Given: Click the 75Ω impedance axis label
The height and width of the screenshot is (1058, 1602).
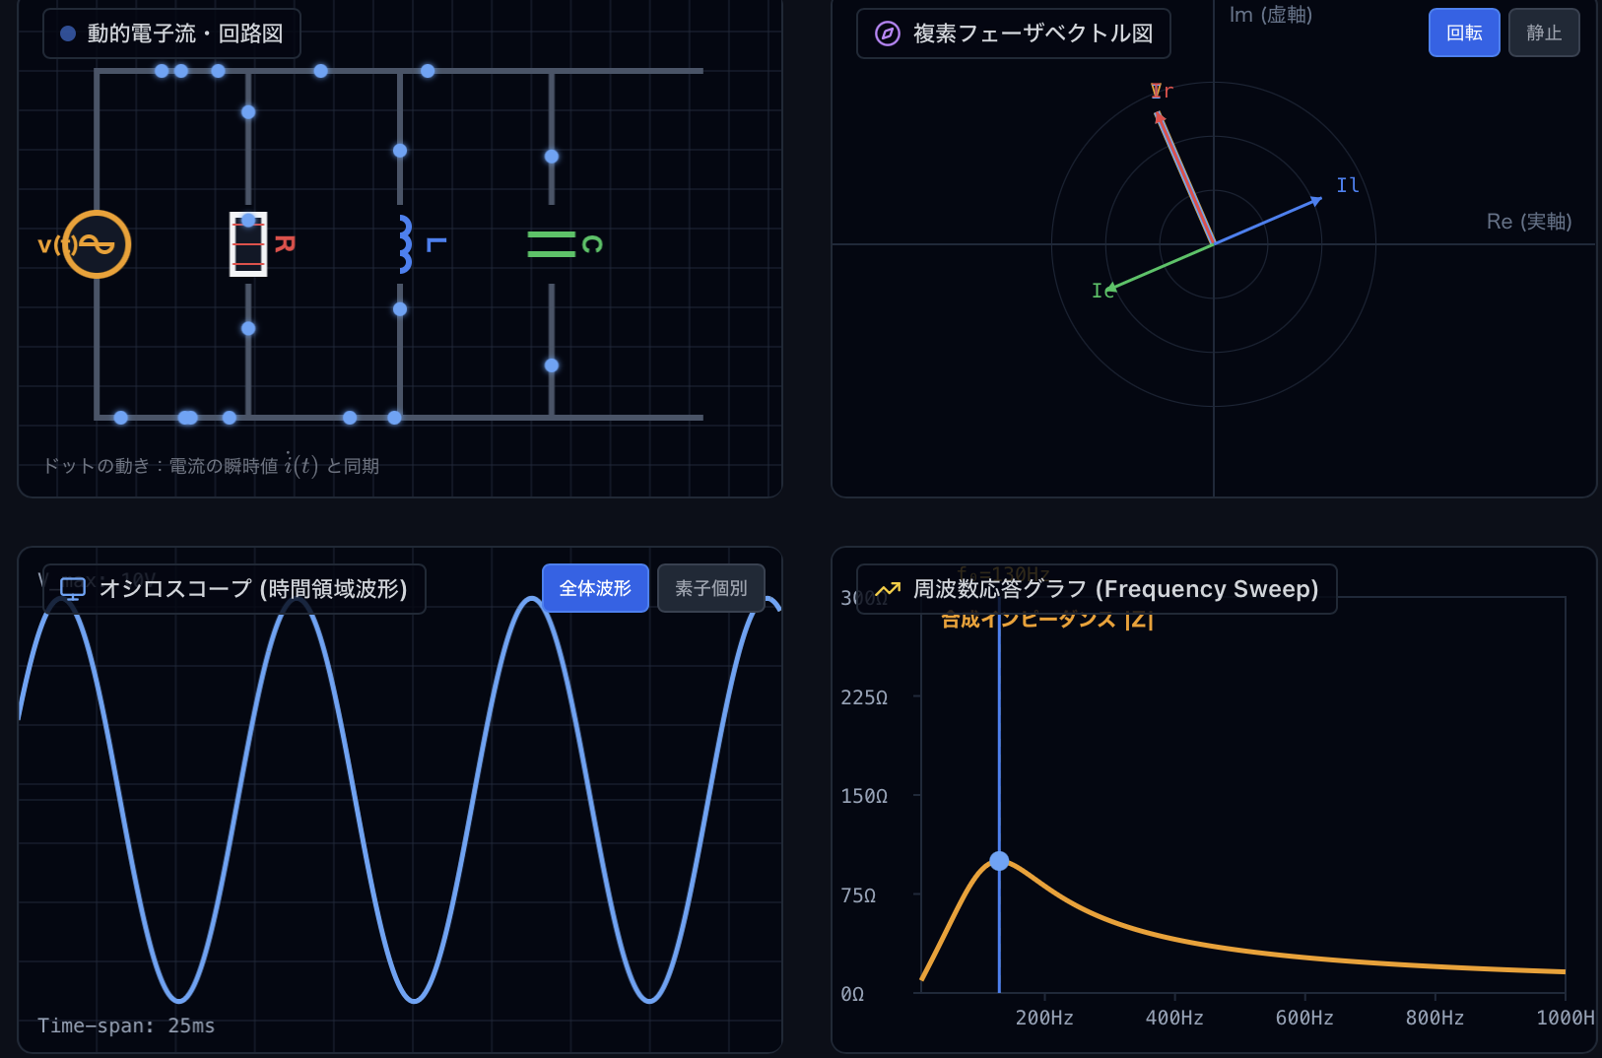Looking at the screenshot, I should coord(858,895).
